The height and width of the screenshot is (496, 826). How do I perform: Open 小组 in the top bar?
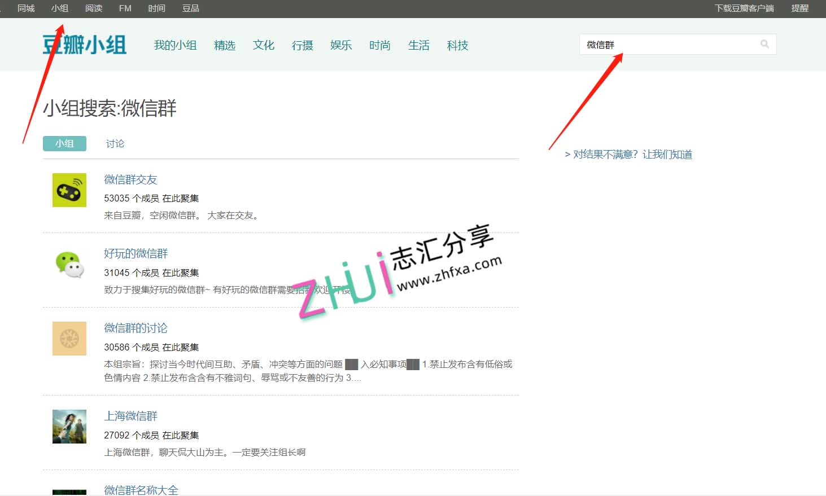60,8
